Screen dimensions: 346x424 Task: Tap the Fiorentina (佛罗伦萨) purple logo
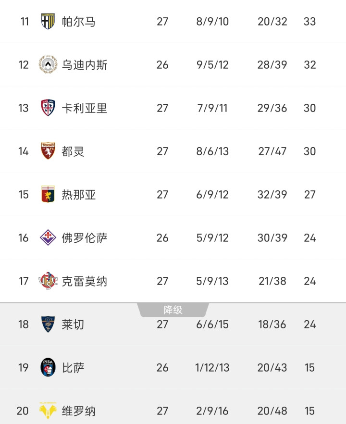[x=48, y=238]
